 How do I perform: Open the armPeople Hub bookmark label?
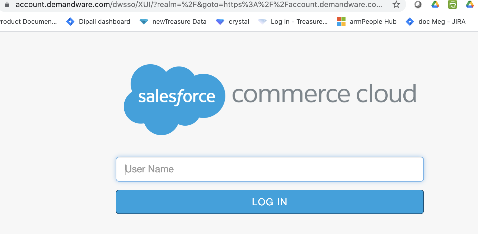coord(373,22)
